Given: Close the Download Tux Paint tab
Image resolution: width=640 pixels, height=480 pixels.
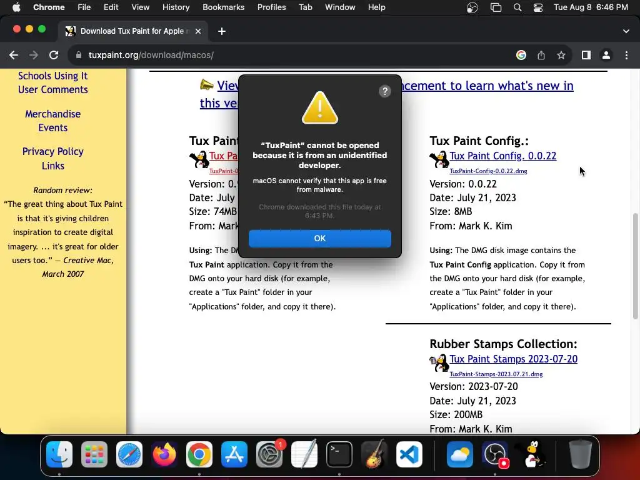Looking at the screenshot, I should point(198,31).
